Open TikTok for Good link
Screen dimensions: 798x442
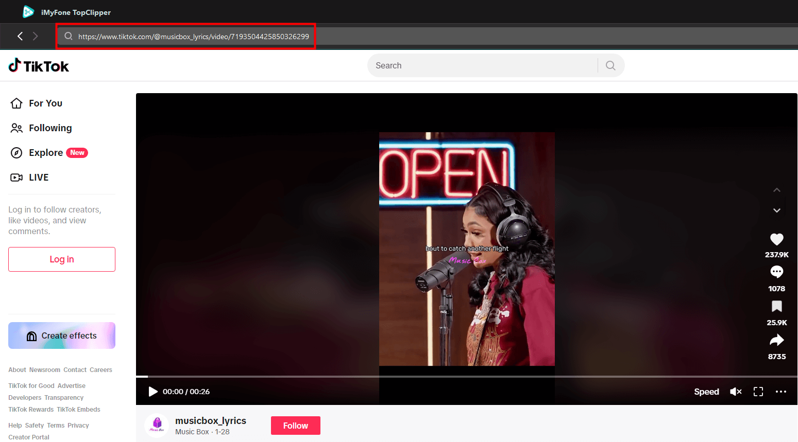[x=31, y=386]
